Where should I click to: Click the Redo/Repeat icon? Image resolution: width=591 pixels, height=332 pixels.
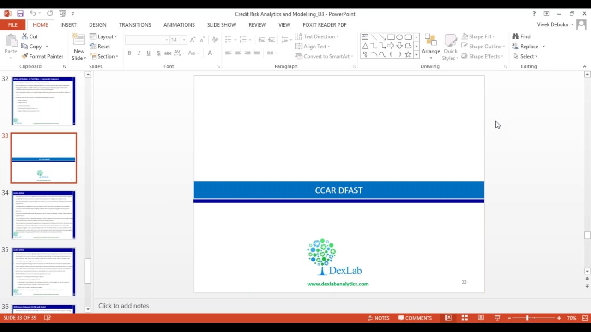[50, 13]
